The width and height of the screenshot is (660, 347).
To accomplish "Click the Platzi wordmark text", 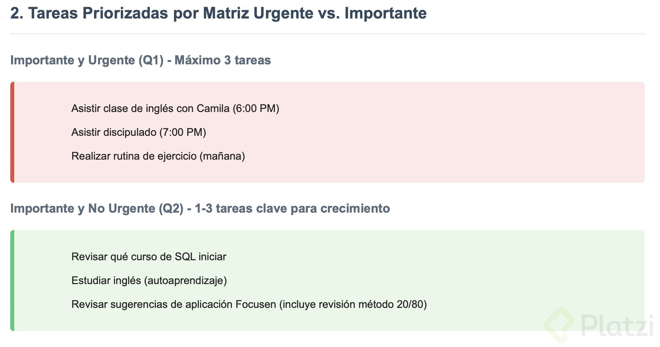I will (617, 325).
